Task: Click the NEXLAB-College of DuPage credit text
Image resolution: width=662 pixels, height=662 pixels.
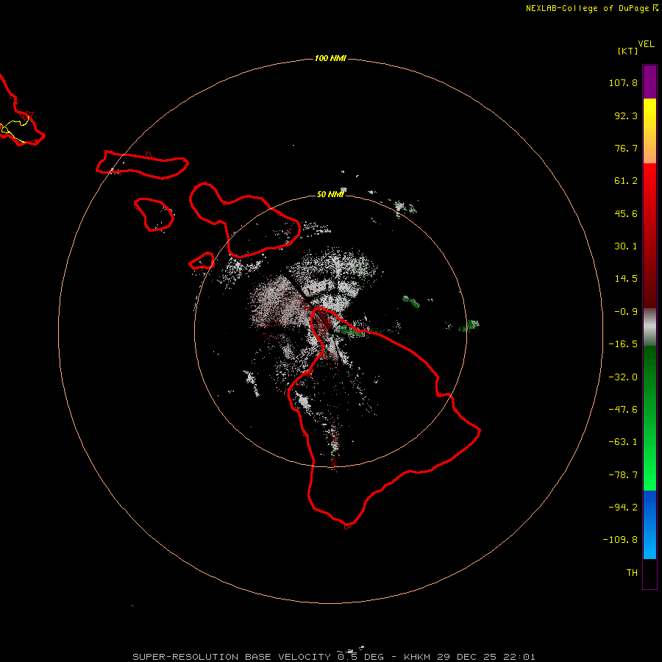Action: pos(587,8)
